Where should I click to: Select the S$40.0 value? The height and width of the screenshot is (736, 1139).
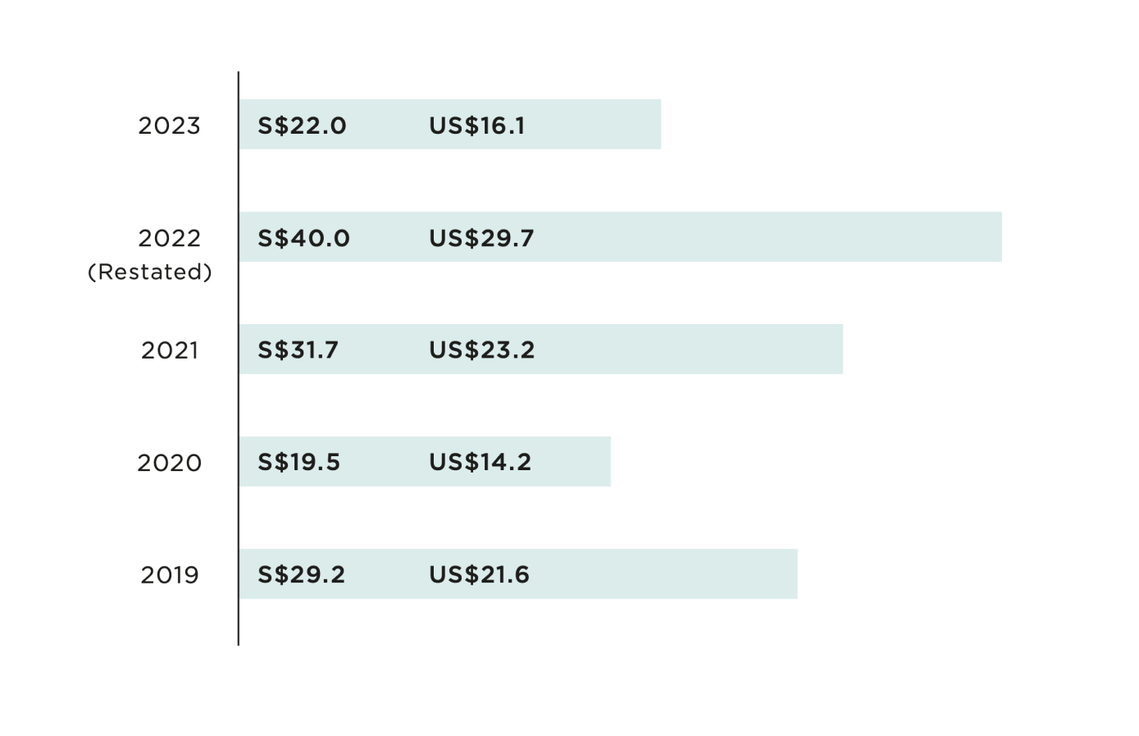(x=303, y=238)
